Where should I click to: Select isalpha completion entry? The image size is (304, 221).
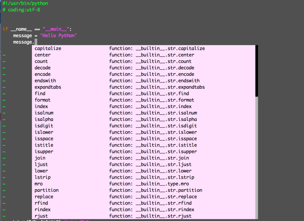pyautogui.click(x=144, y=119)
